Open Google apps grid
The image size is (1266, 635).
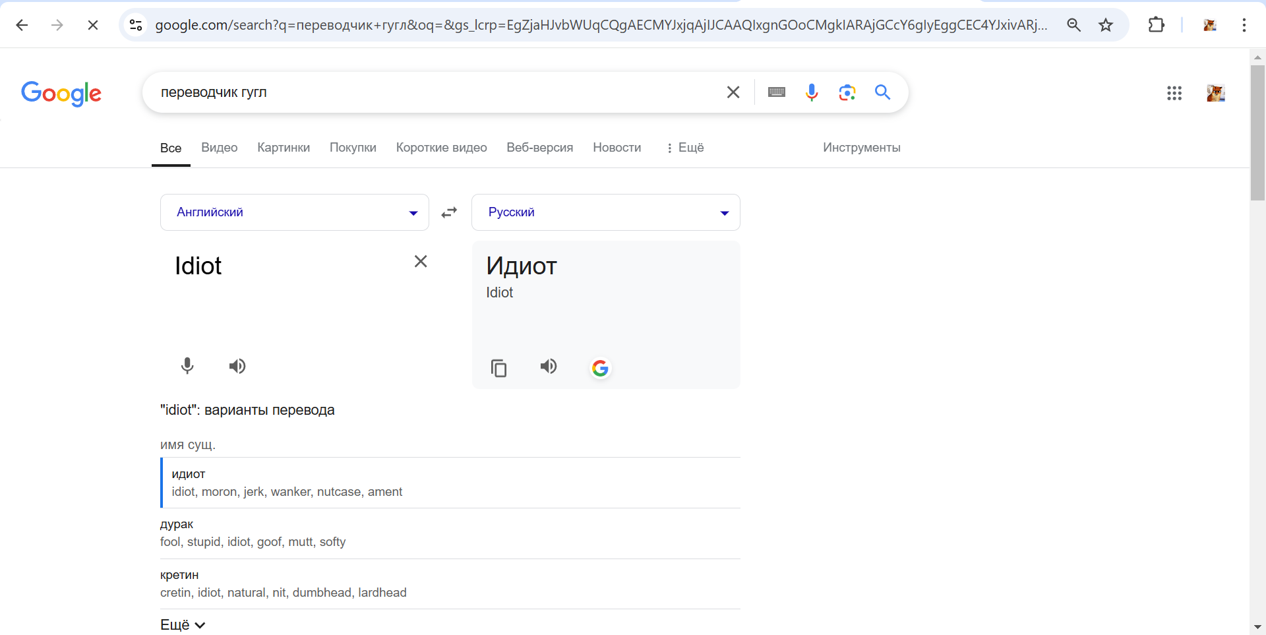click(1174, 93)
